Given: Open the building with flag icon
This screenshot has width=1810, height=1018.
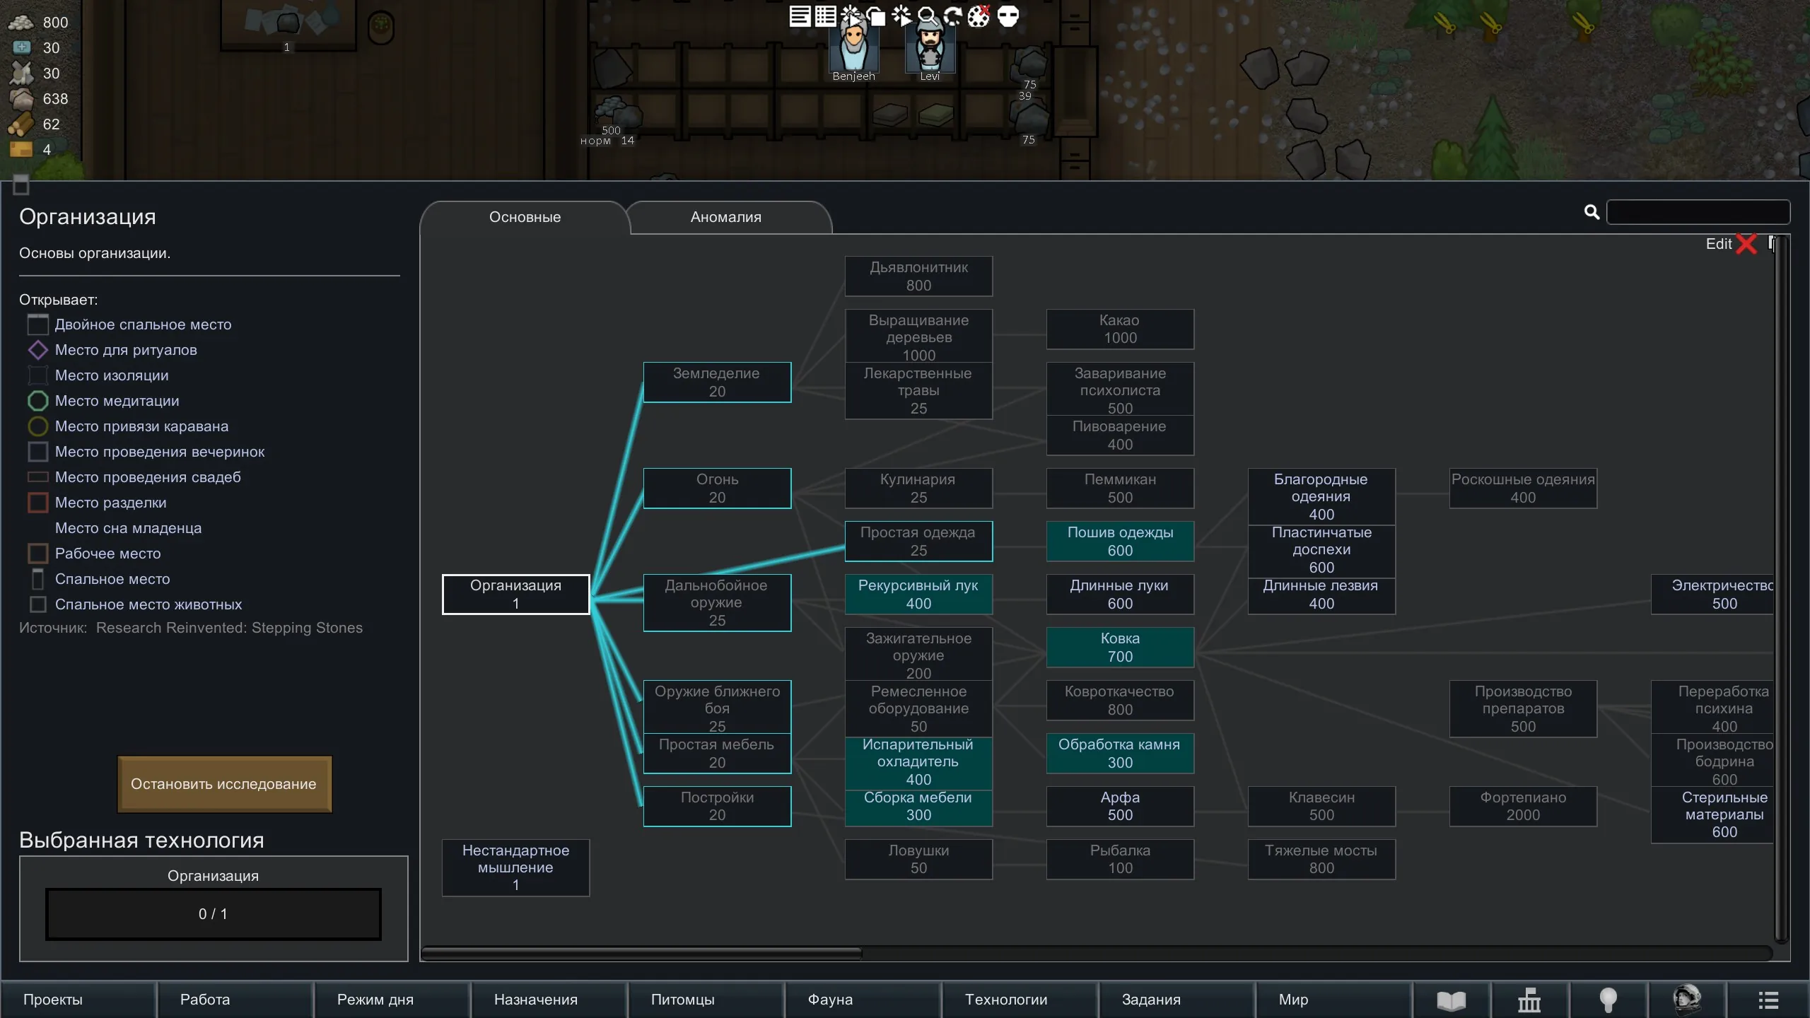Looking at the screenshot, I should 1529,1000.
